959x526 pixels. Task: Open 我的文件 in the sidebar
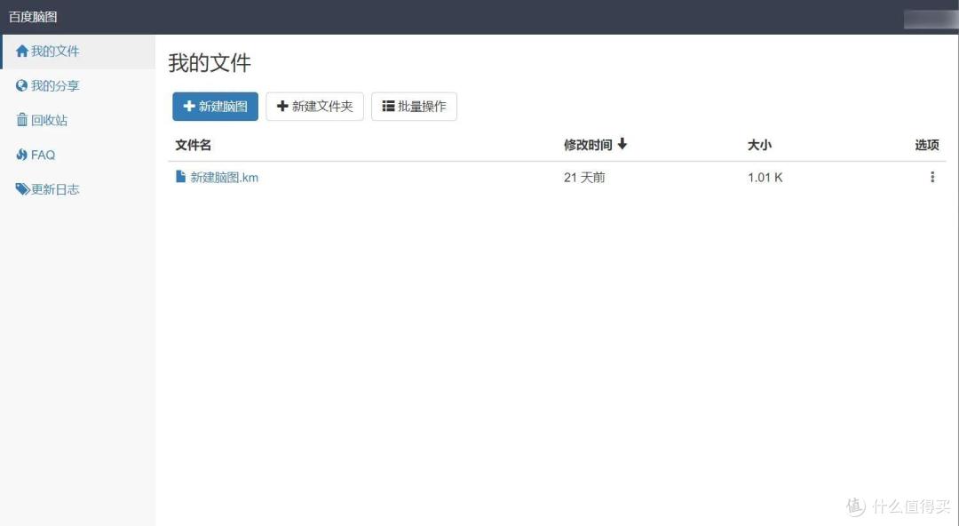pyautogui.click(x=78, y=52)
